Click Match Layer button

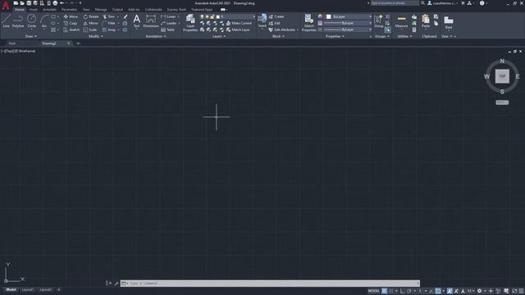point(238,29)
